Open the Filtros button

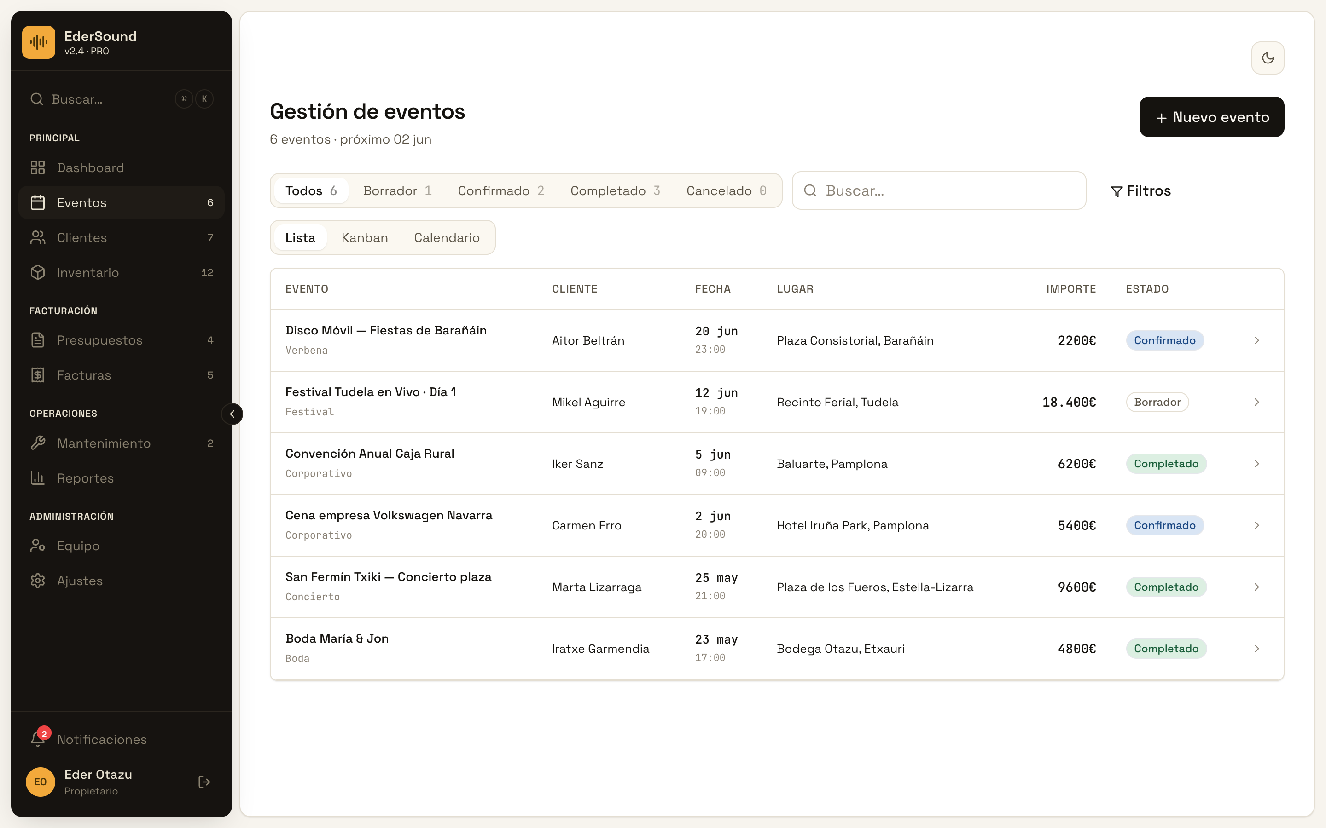coord(1141,190)
